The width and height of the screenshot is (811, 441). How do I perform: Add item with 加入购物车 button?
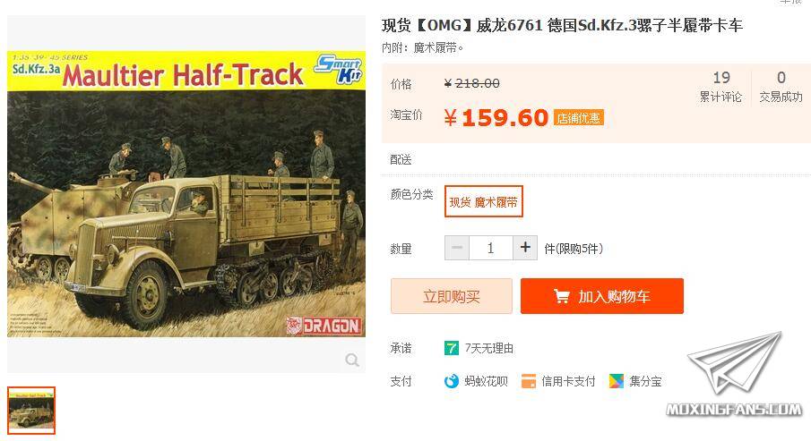[x=602, y=296]
